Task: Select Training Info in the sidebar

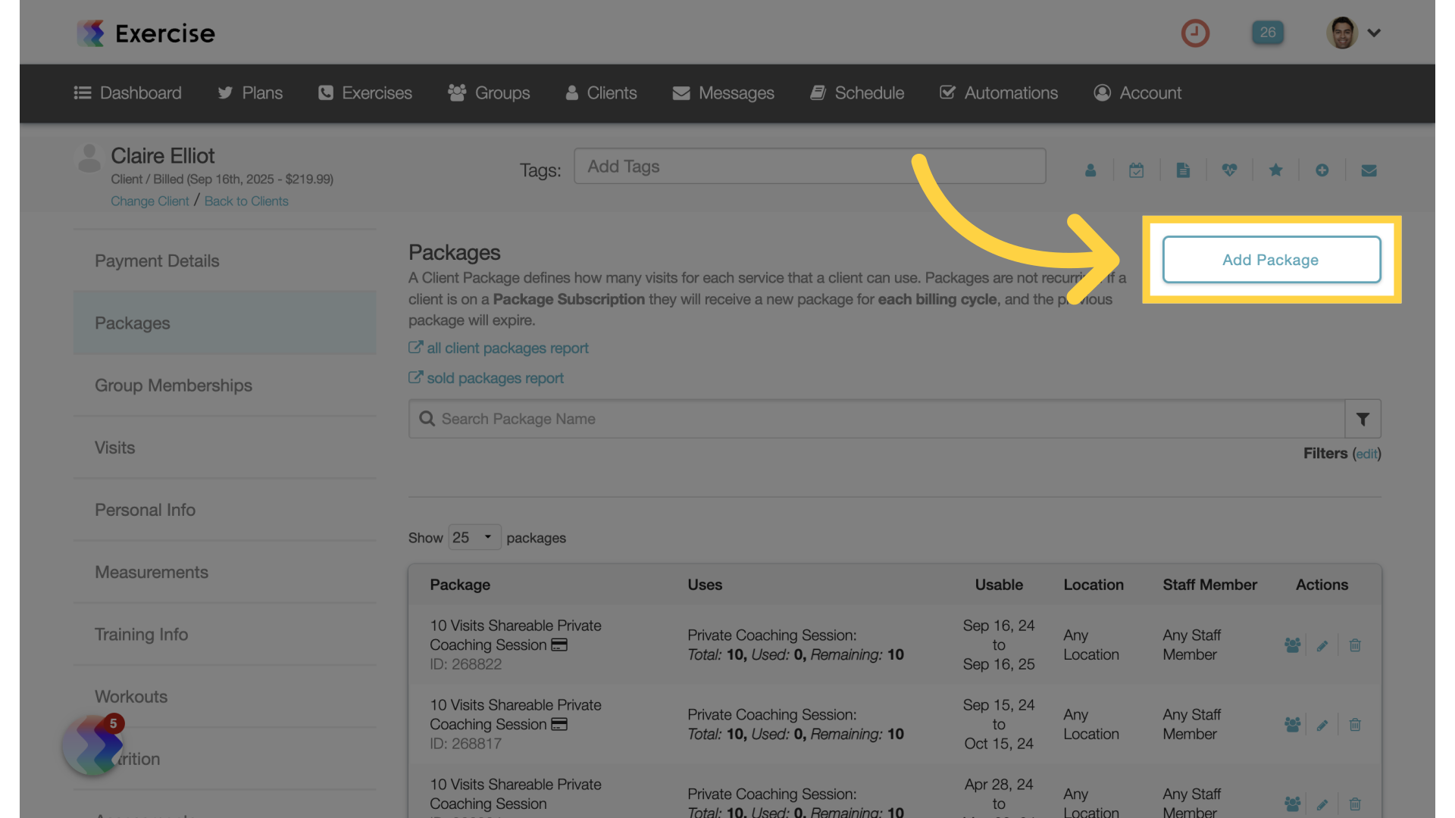Action: 224,634
